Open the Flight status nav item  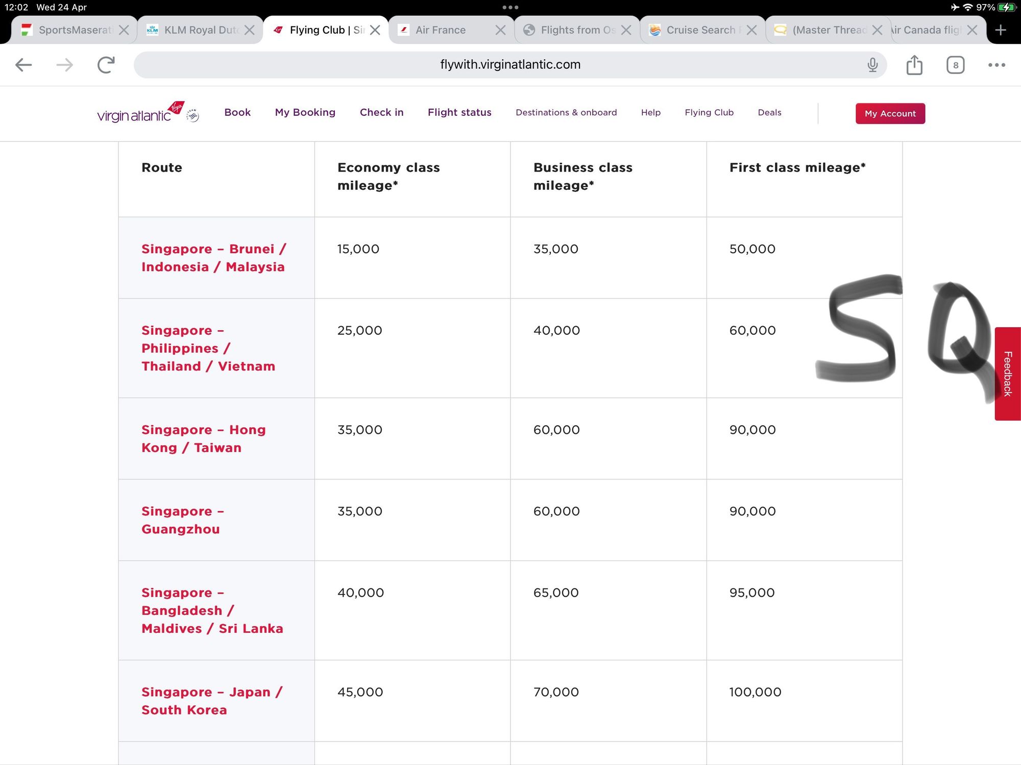point(459,112)
